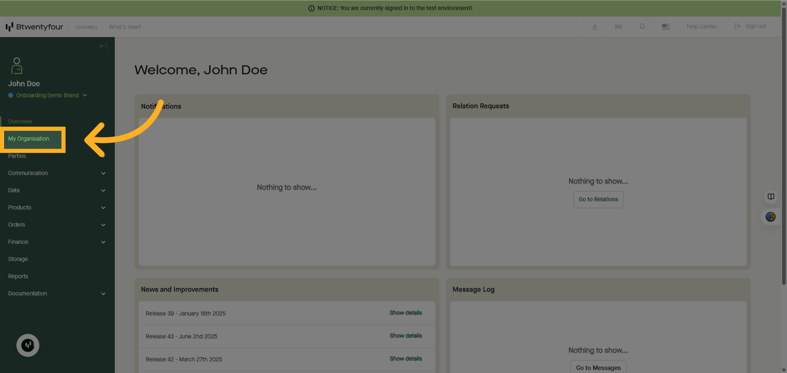Image resolution: width=787 pixels, height=373 pixels.
Task: Open My Organisation in sidebar
Action: tap(29, 139)
